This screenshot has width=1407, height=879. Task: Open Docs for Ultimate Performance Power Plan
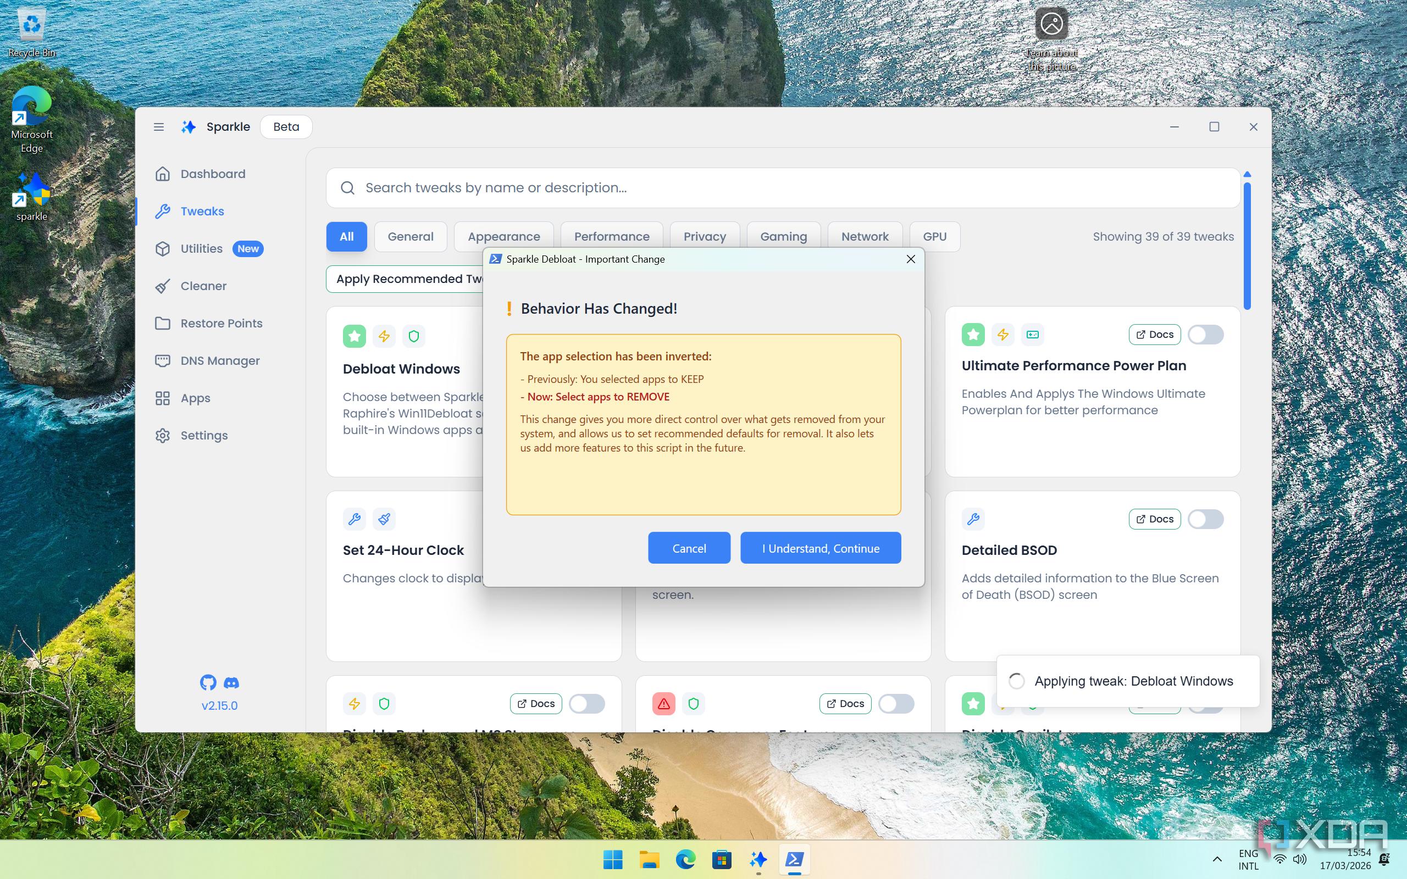1154,334
